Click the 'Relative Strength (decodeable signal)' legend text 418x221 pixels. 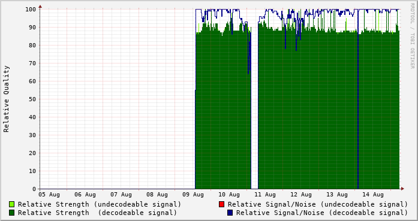coord(97,213)
